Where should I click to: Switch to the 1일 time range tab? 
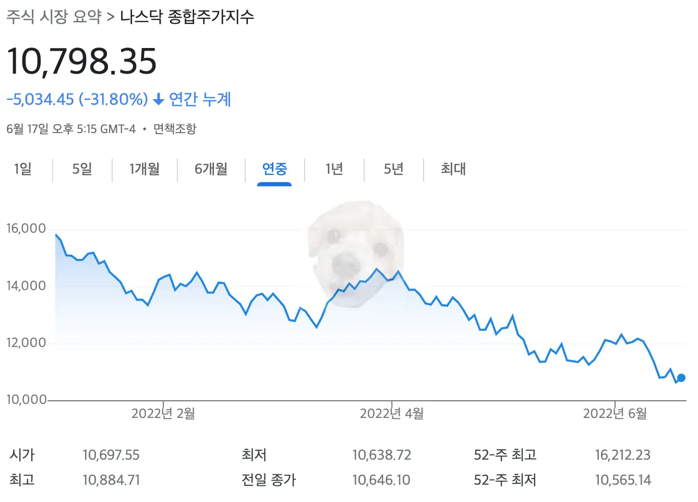tap(23, 169)
